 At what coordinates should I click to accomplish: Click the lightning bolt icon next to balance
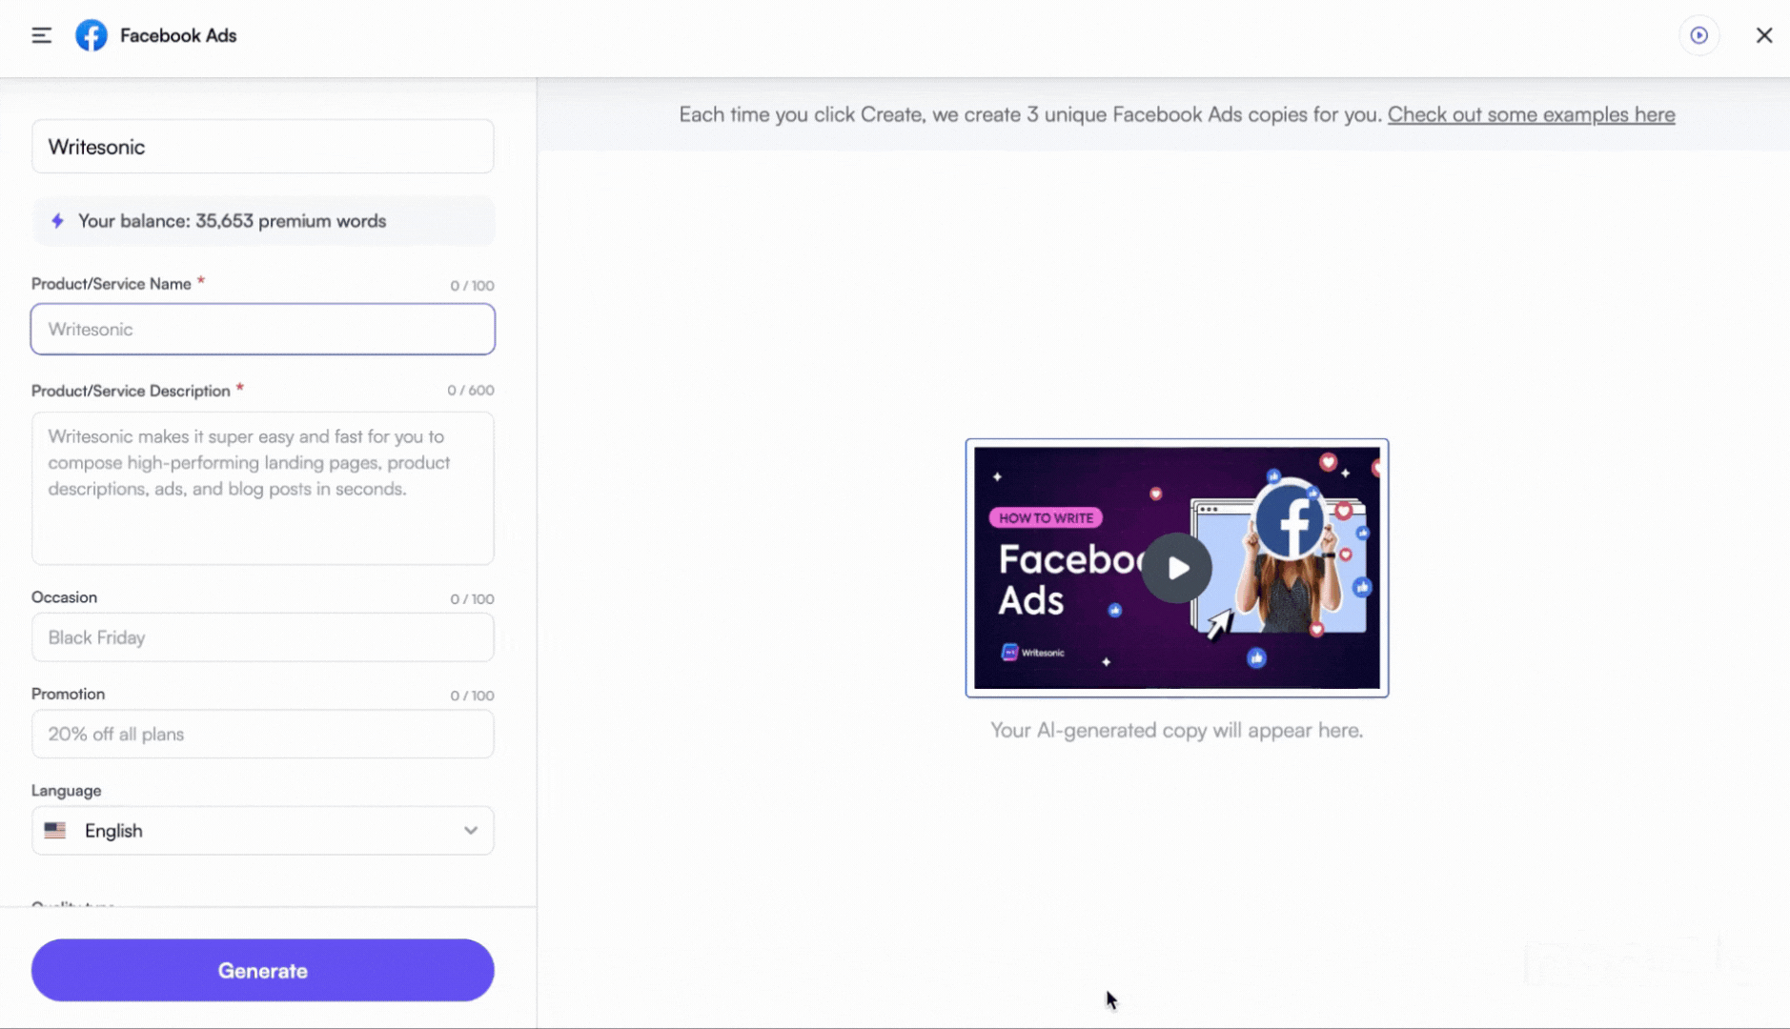57,220
